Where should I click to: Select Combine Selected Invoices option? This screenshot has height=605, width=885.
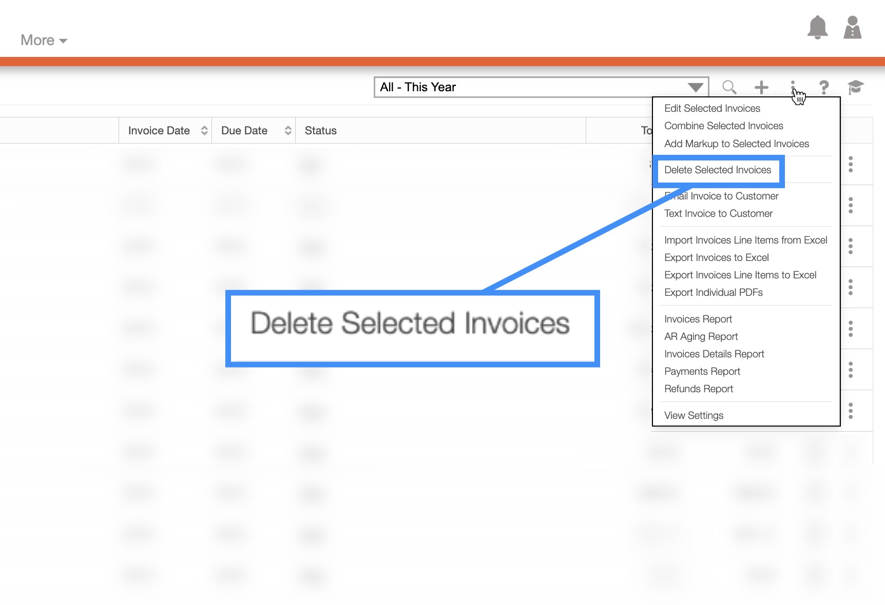[723, 126]
